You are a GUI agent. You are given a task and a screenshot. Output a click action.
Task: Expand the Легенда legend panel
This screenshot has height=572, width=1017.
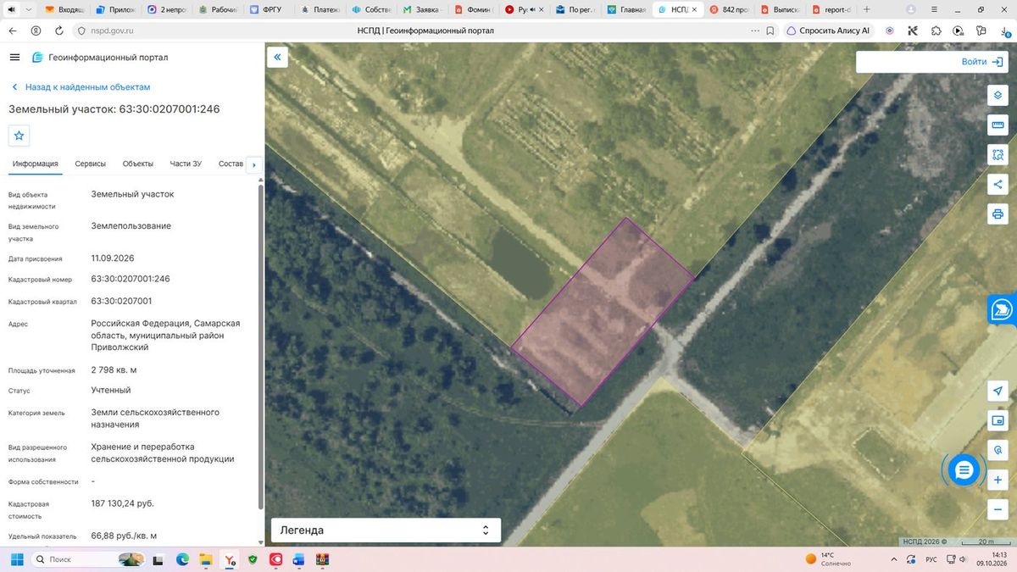click(386, 530)
